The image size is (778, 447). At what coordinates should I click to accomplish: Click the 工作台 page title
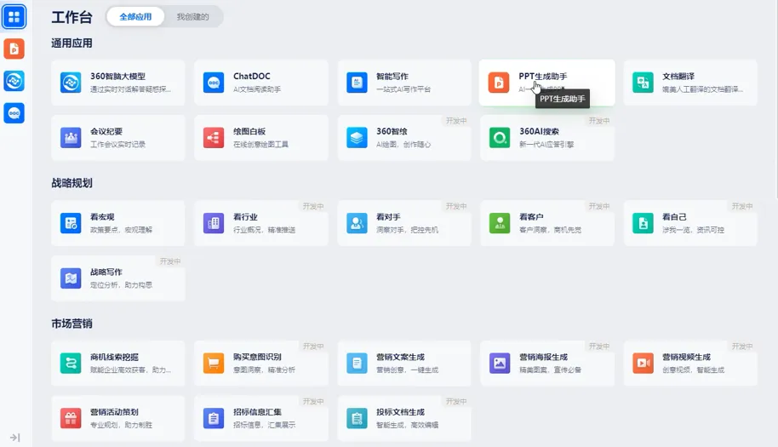[x=72, y=17]
